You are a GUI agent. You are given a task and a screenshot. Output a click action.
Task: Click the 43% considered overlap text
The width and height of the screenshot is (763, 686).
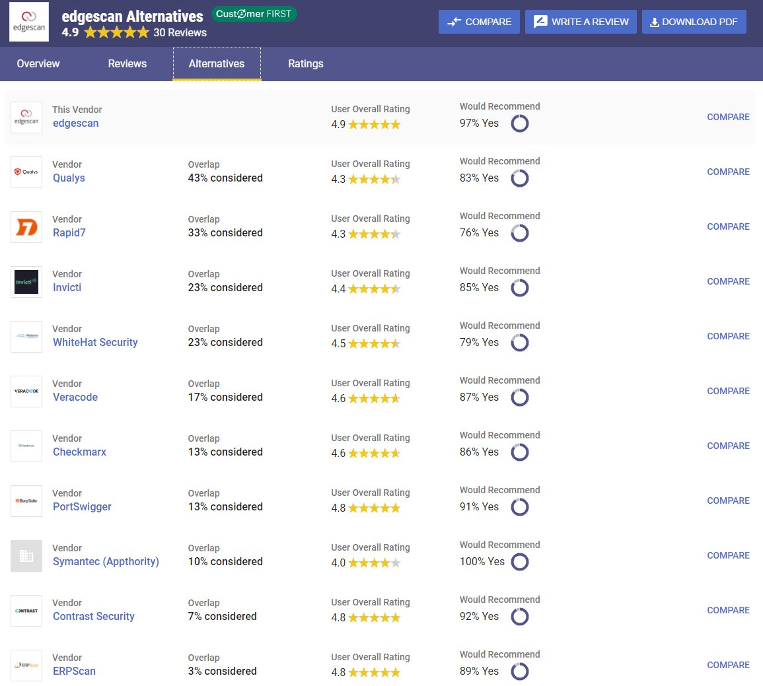coord(225,178)
